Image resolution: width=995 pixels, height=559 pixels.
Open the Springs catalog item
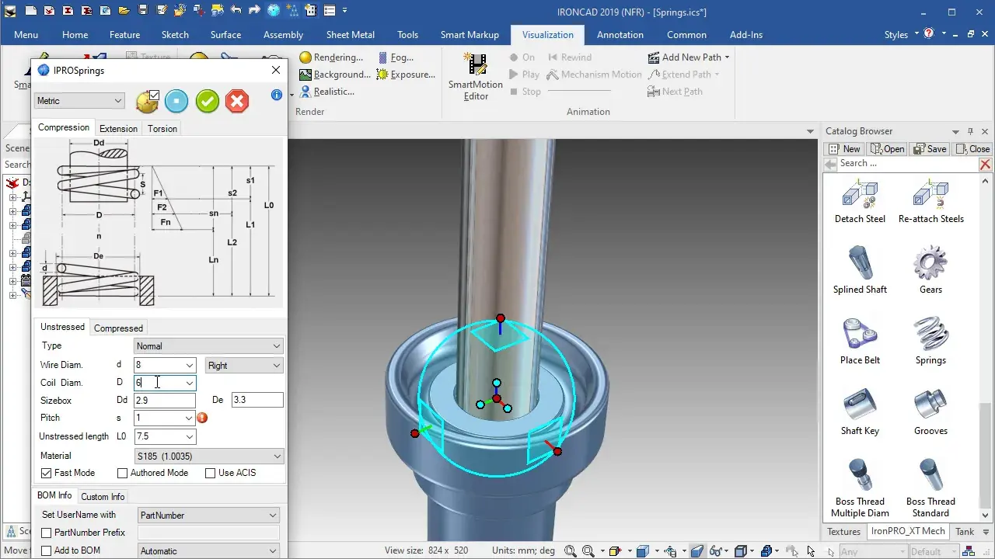(930, 340)
